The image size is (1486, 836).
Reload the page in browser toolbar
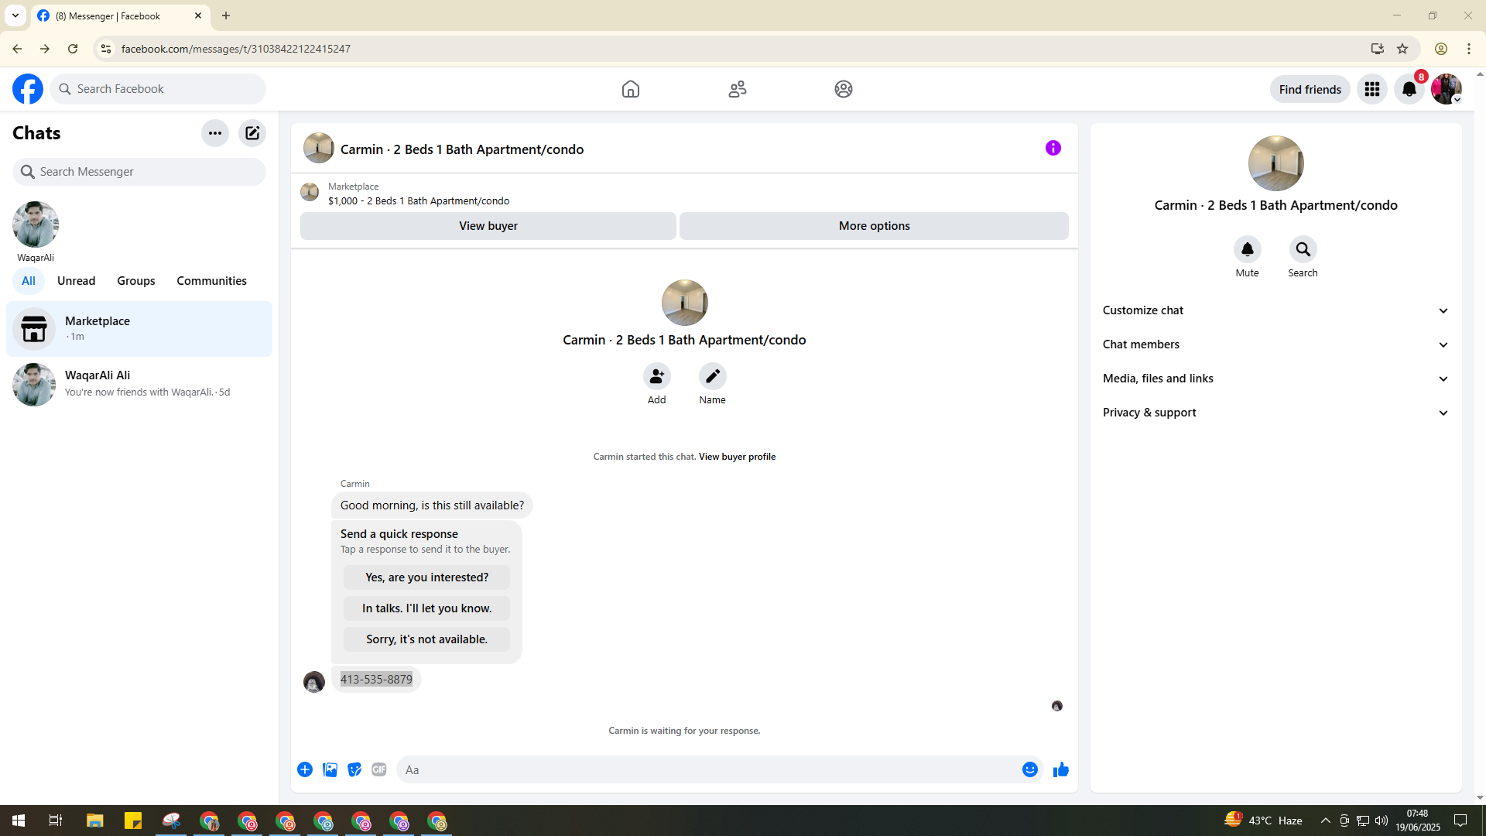point(73,49)
